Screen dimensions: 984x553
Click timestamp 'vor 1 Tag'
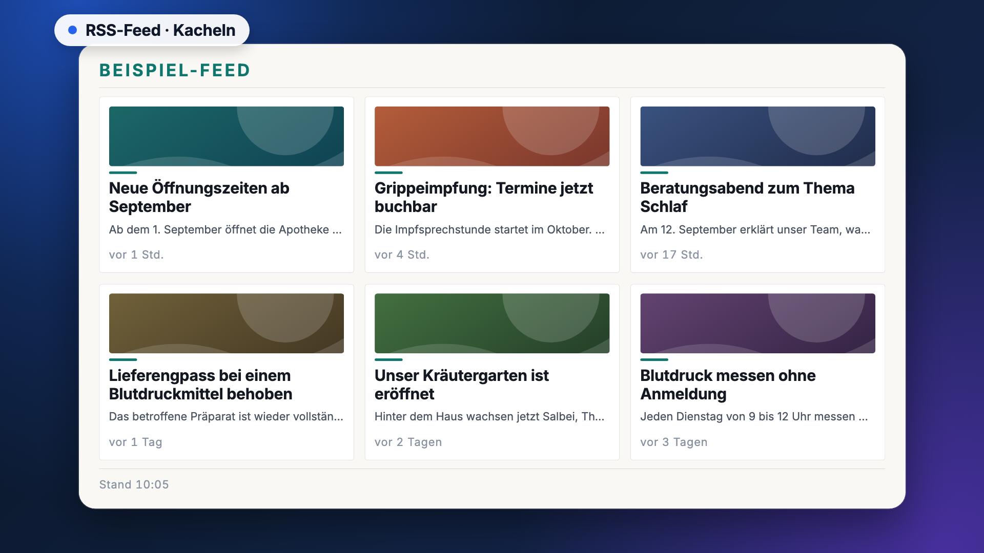[x=135, y=442]
